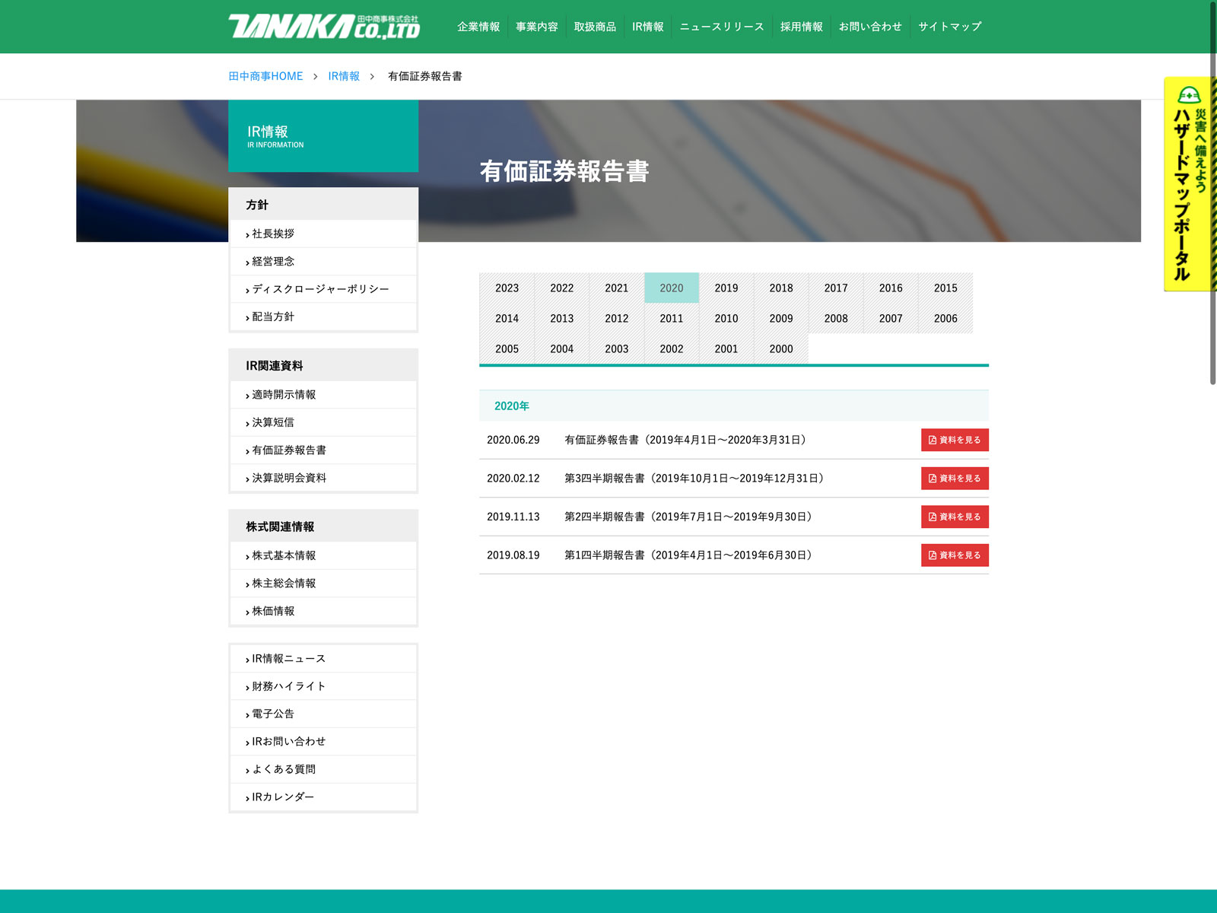Go to サイトマップ in header
Viewport: 1217px width, 913px height.
tap(949, 27)
